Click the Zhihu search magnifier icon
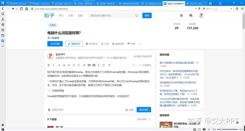This screenshot has width=245, height=131. click(x=136, y=16)
